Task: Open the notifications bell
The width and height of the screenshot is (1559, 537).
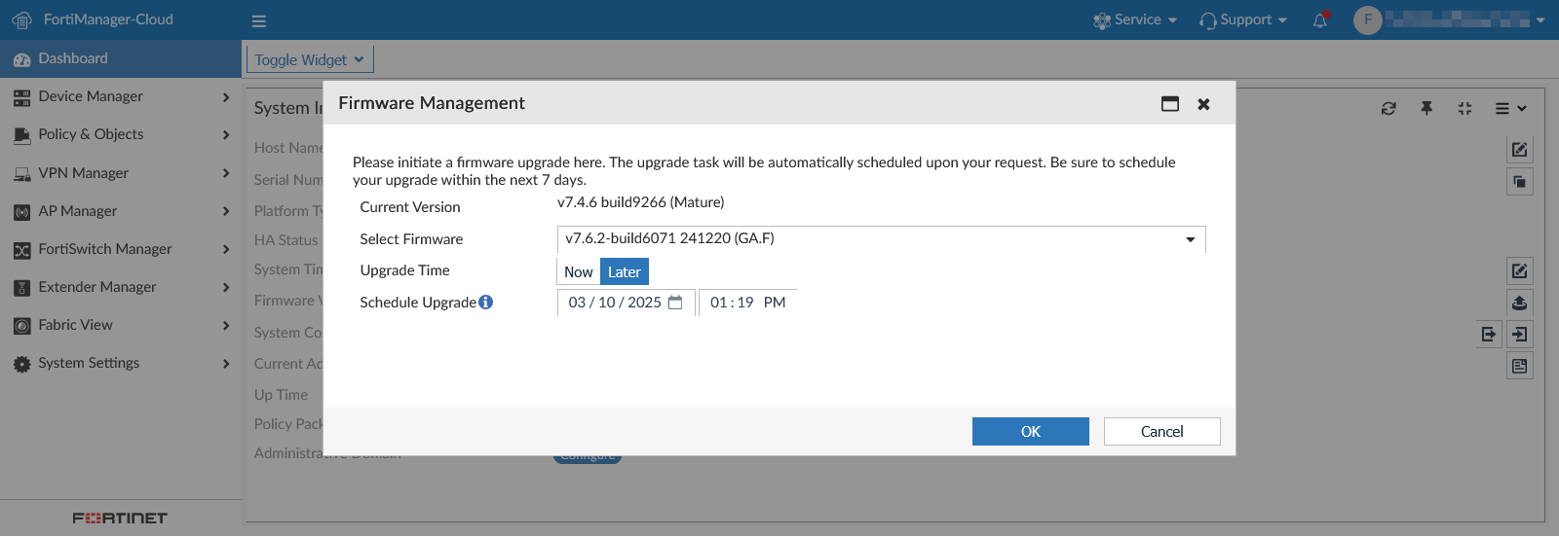Action: pyautogui.click(x=1320, y=20)
